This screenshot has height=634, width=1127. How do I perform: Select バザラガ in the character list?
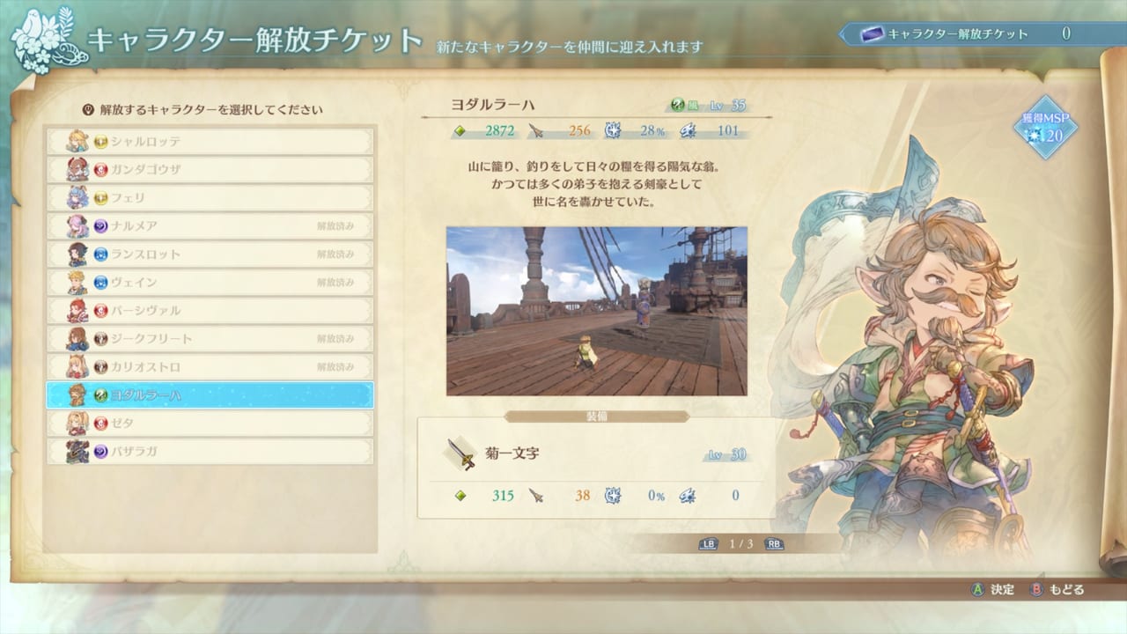point(210,451)
